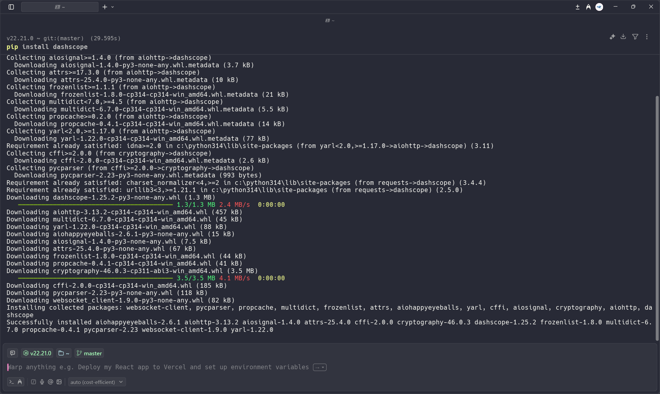Attach an image with picture icon

tap(59, 382)
